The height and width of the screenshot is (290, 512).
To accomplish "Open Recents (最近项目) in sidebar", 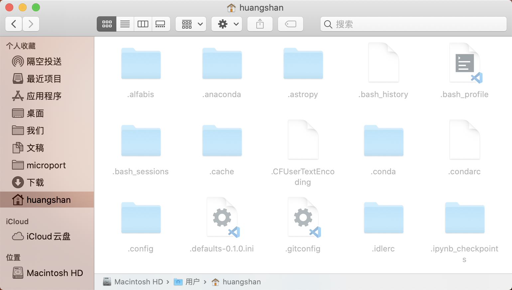I will [x=47, y=79].
